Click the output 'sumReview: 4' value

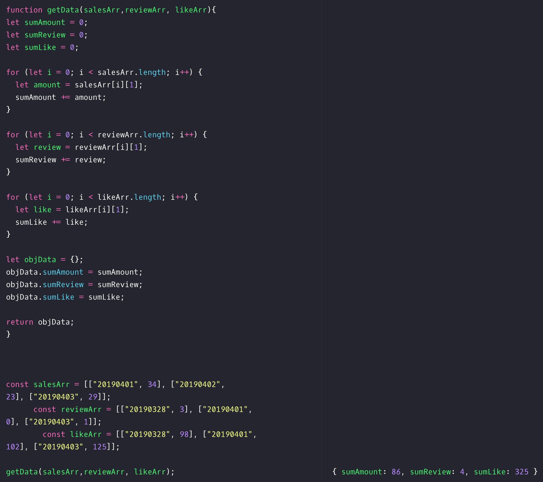437,472
